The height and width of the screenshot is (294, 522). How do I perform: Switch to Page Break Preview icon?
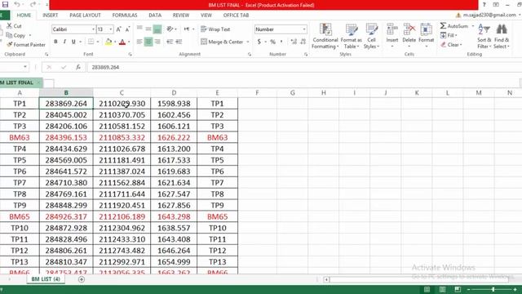458,289
